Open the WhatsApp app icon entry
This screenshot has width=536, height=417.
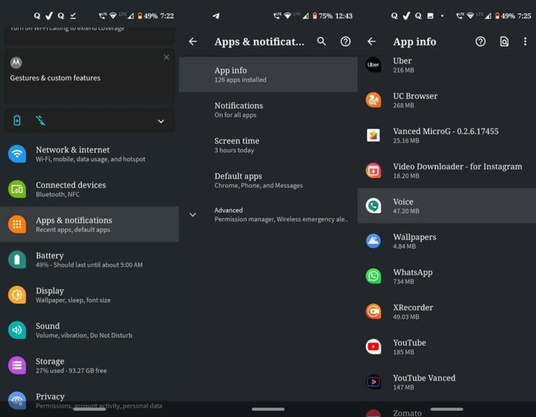(x=373, y=276)
